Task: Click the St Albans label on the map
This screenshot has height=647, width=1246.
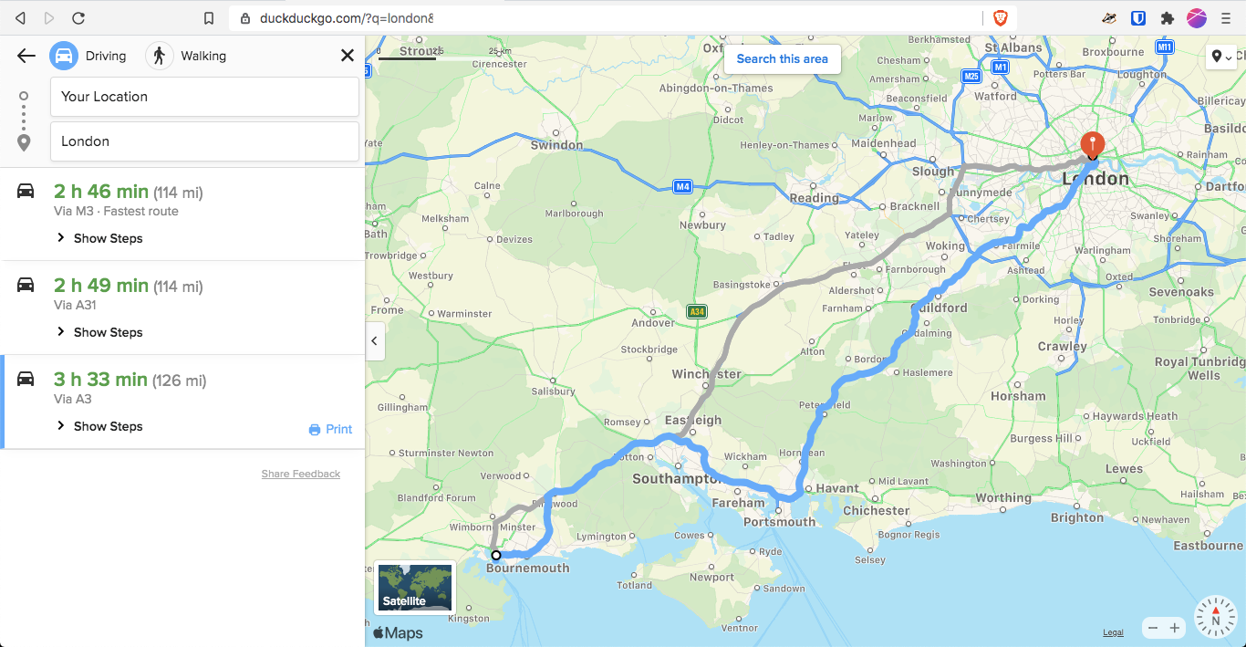Action: point(1013,47)
